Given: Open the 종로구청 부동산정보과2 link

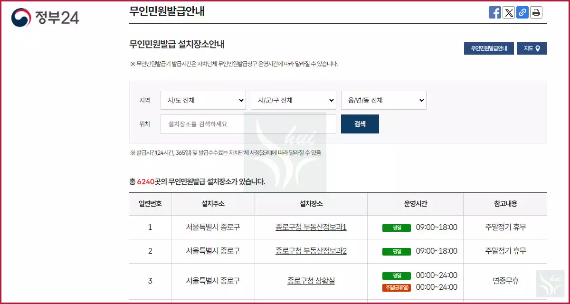Looking at the screenshot, I should pos(311,251).
